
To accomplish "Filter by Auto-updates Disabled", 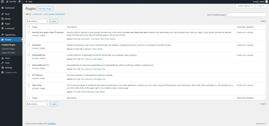I will pos(54,14).
